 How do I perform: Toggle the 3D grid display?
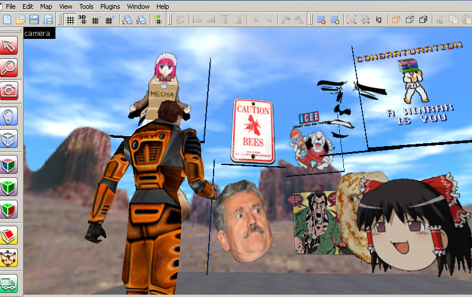pos(83,20)
